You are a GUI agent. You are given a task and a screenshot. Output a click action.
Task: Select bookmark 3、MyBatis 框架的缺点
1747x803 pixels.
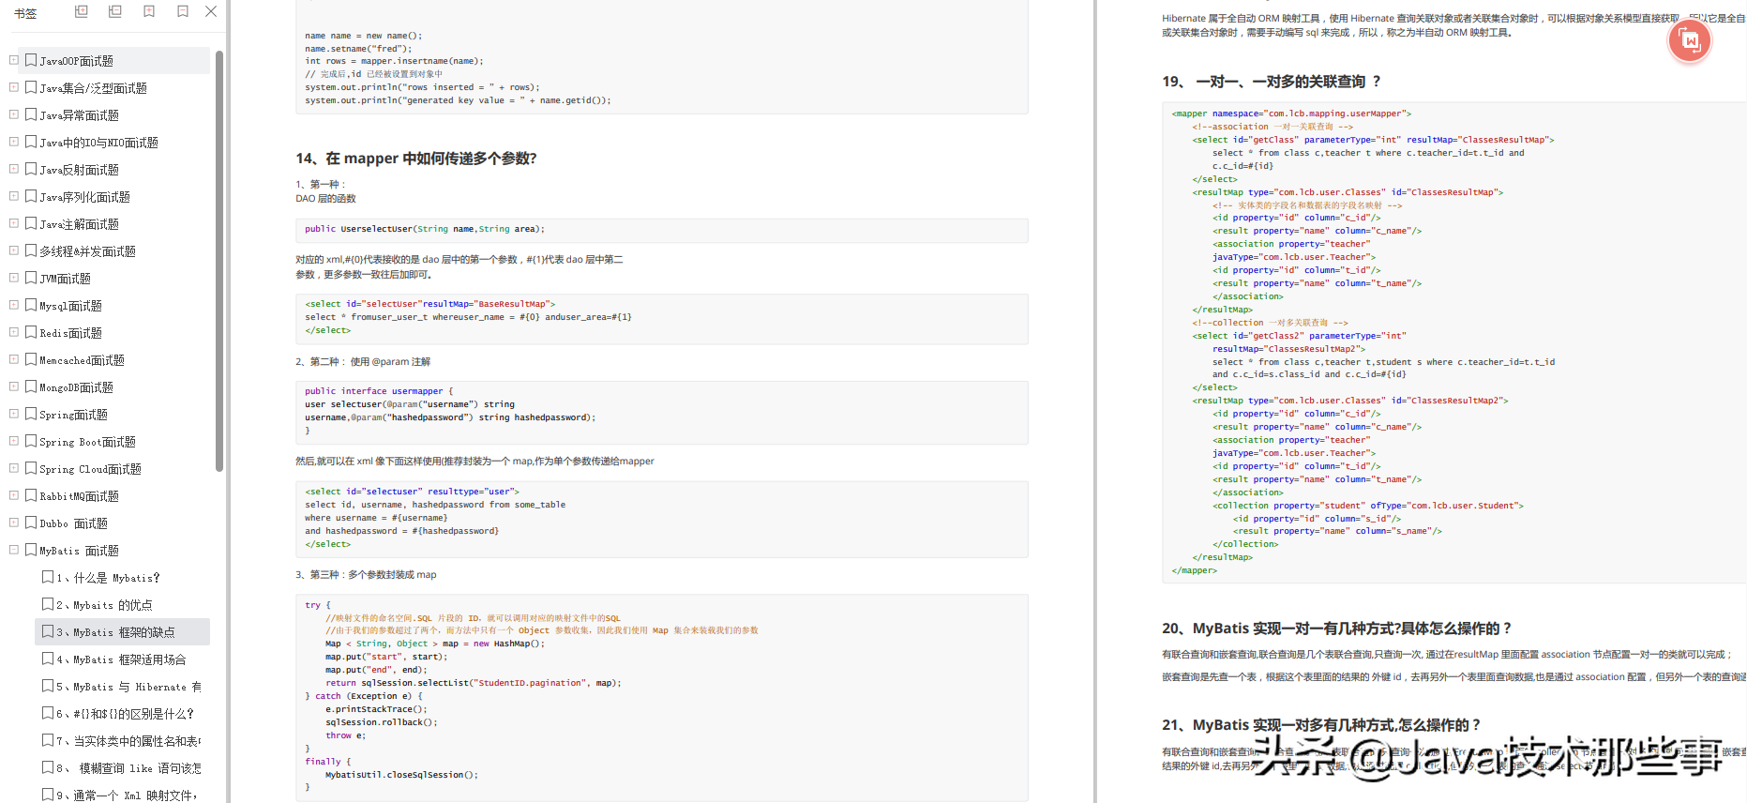pyautogui.click(x=122, y=631)
